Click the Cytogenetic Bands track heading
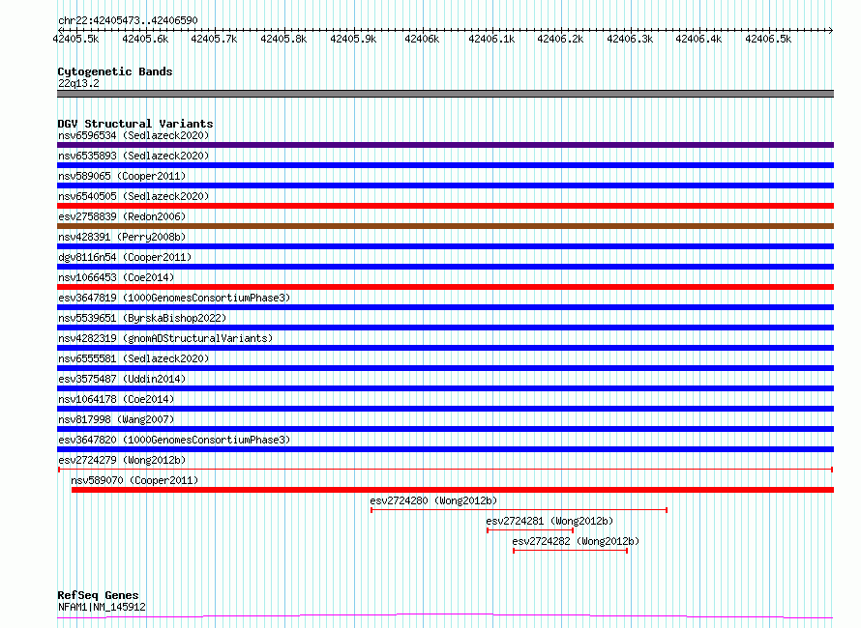861x628 pixels. [x=115, y=71]
